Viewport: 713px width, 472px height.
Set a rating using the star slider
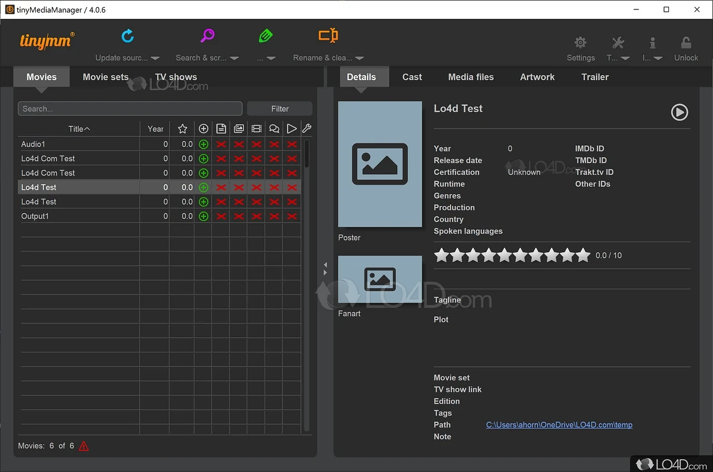512,255
